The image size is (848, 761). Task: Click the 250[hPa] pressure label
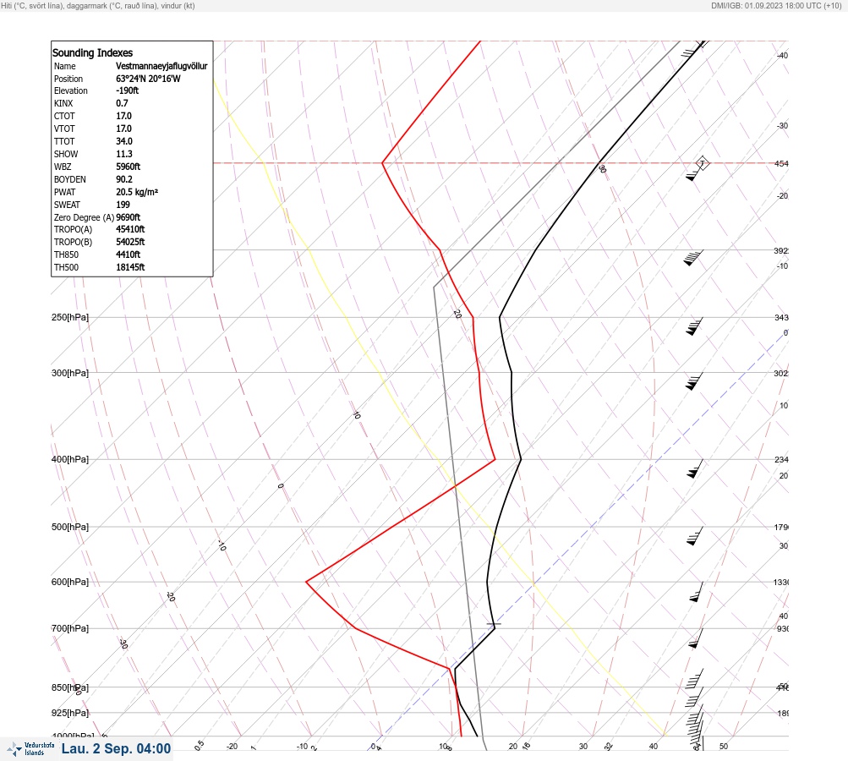(70, 317)
